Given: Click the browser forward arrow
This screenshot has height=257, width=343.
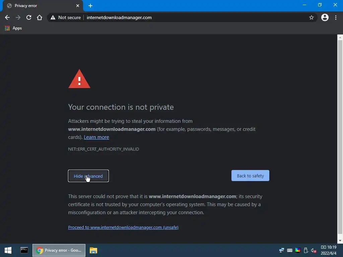Looking at the screenshot, I should [18, 17].
